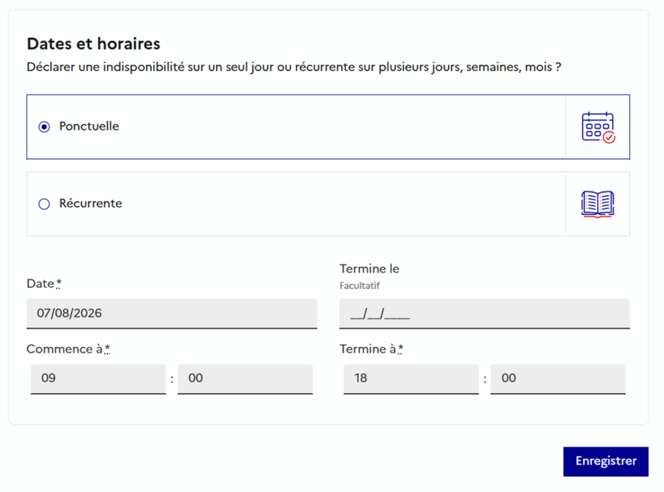
Task: Select the Récurrente radio button
Action: 44,204
